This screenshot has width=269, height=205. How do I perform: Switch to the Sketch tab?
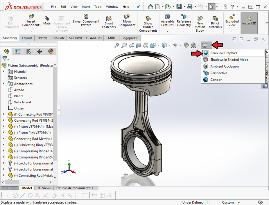tap(42, 38)
